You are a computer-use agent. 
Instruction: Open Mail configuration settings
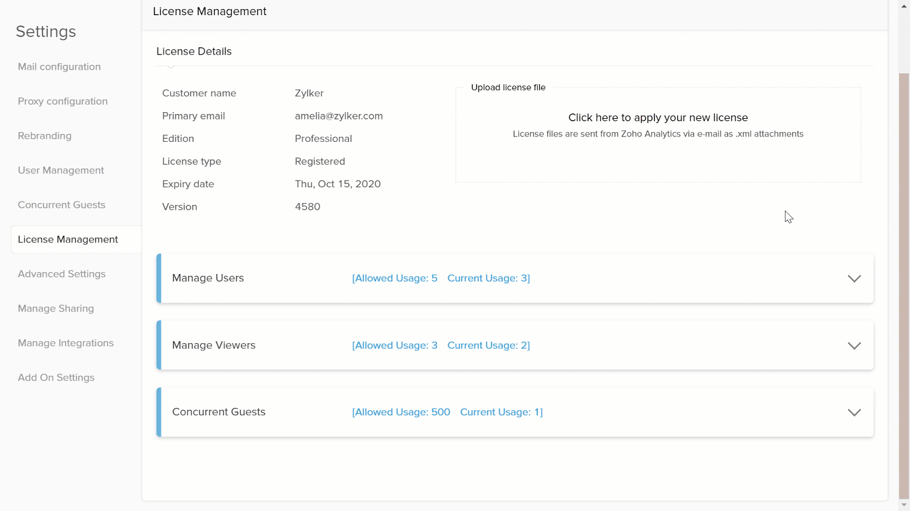(59, 67)
